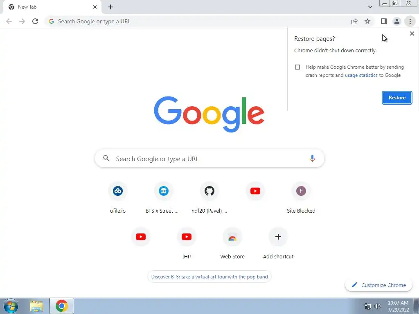Click the Show desktop strip beside the clock
Screen dimensions: 419x314
click(416, 306)
